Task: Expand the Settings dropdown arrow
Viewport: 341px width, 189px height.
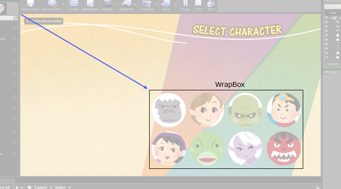Action: 115,4
